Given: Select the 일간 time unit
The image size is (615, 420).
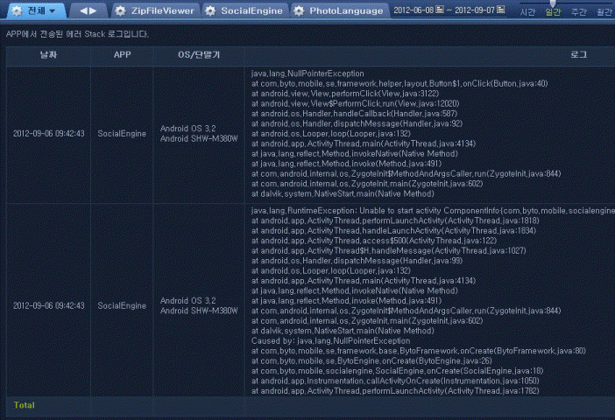Looking at the screenshot, I should click(x=553, y=12).
